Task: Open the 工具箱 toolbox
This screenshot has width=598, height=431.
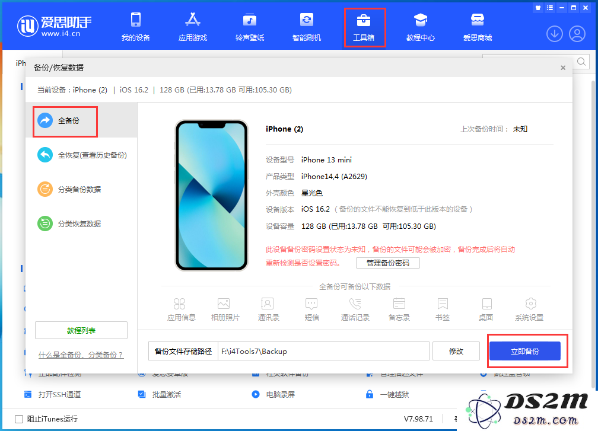Action: [x=364, y=27]
